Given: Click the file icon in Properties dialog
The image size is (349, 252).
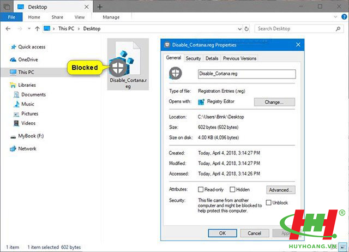Looking at the screenshot, I should [176, 73].
